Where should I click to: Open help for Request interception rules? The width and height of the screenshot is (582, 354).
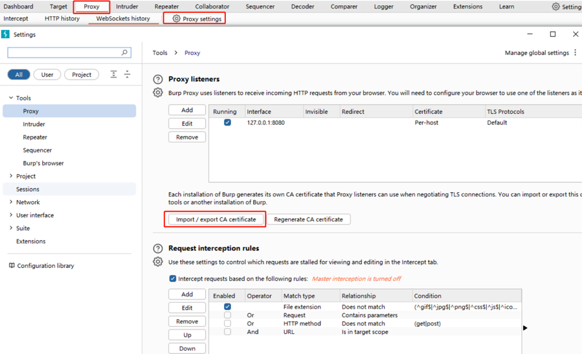(158, 249)
